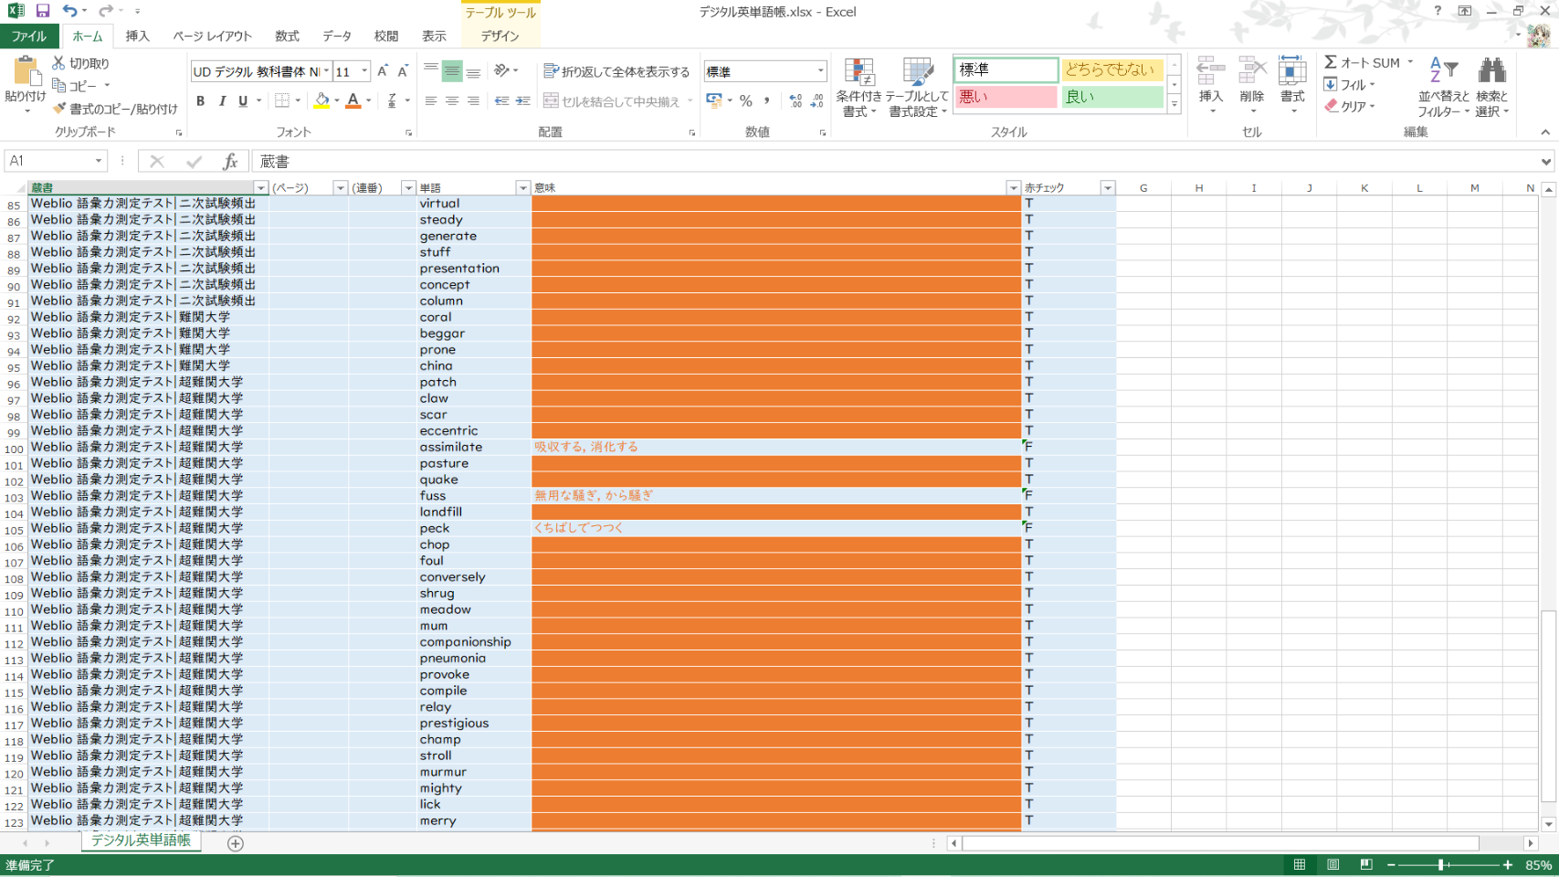The image size is (1559, 877).
Task: Click the Merge and Center cells icon
Action: point(551,101)
